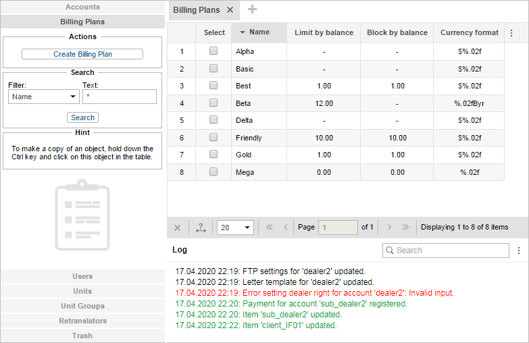Image resolution: width=529 pixels, height=343 pixels.
Task: Check the Delta plan checkbox
Action: coord(213,120)
